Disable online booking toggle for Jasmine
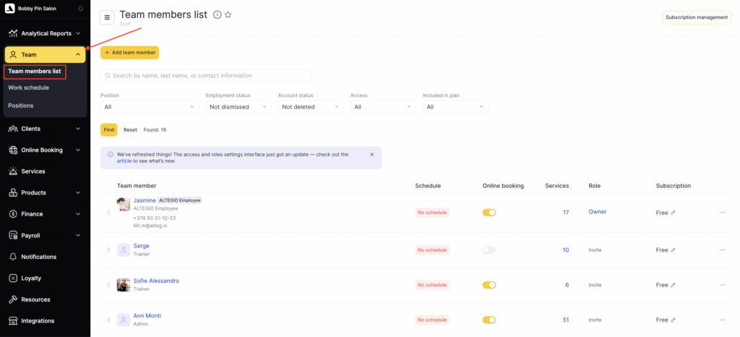 point(489,213)
